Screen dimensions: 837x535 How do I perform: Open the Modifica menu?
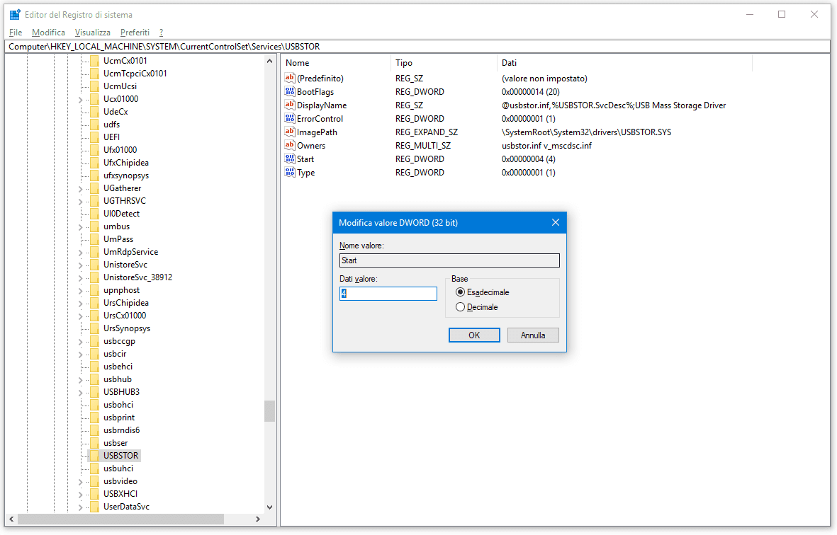48,33
